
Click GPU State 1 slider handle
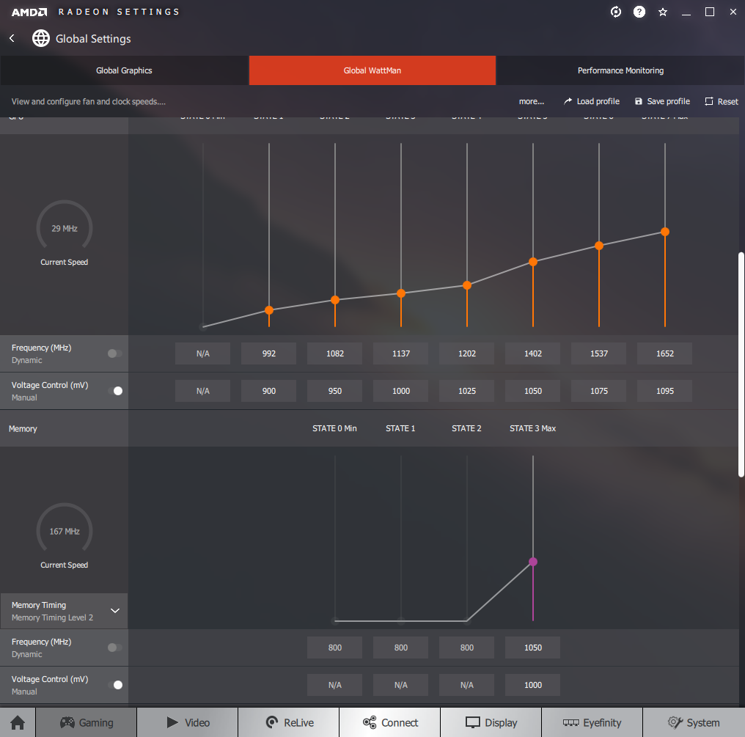coord(269,310)
